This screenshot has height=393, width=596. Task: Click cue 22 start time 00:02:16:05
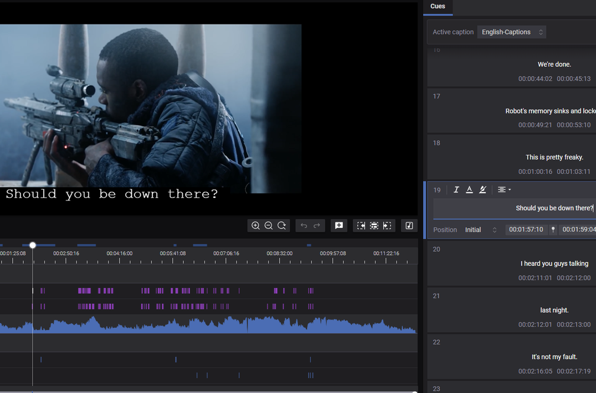pyautogui.click(x=535, y=371)
